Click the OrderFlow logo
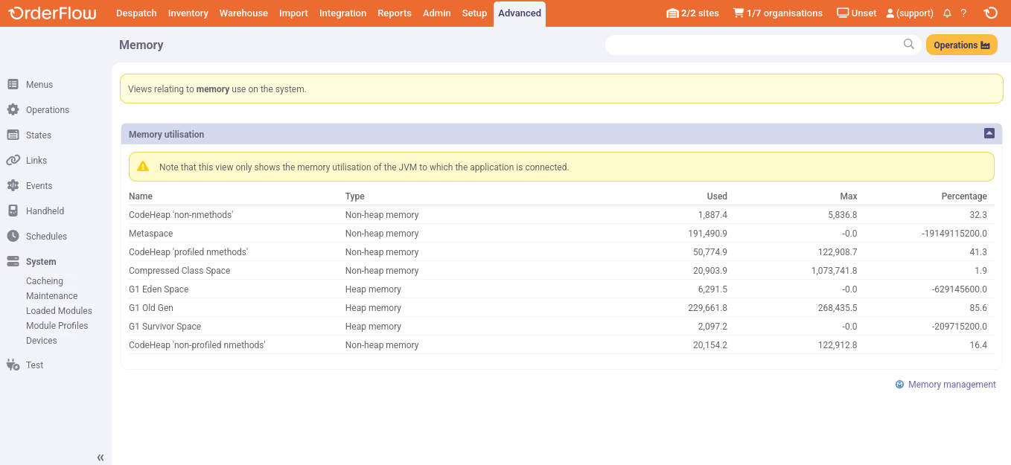The width and height of the screenshot is (1011, 465). point(51,13)
